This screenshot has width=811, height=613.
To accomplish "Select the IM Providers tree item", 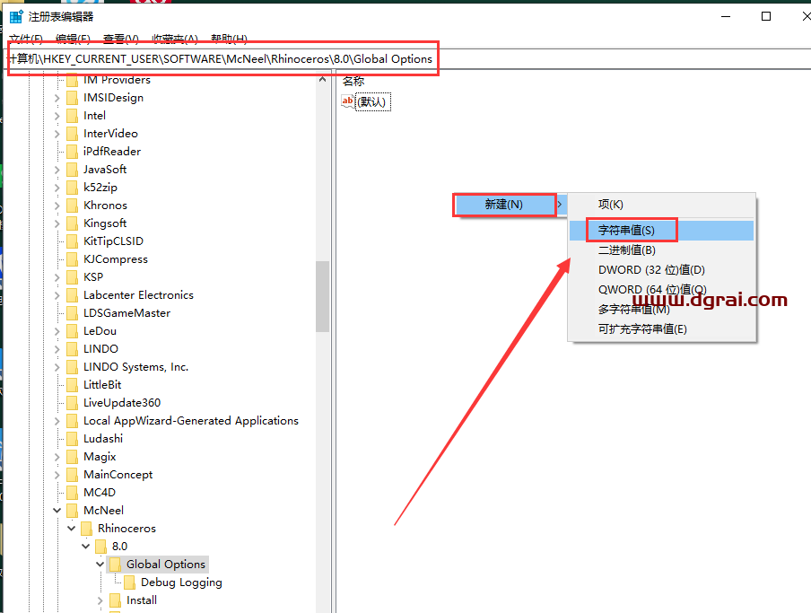I will pyautogui.click(x=117, y=80).
